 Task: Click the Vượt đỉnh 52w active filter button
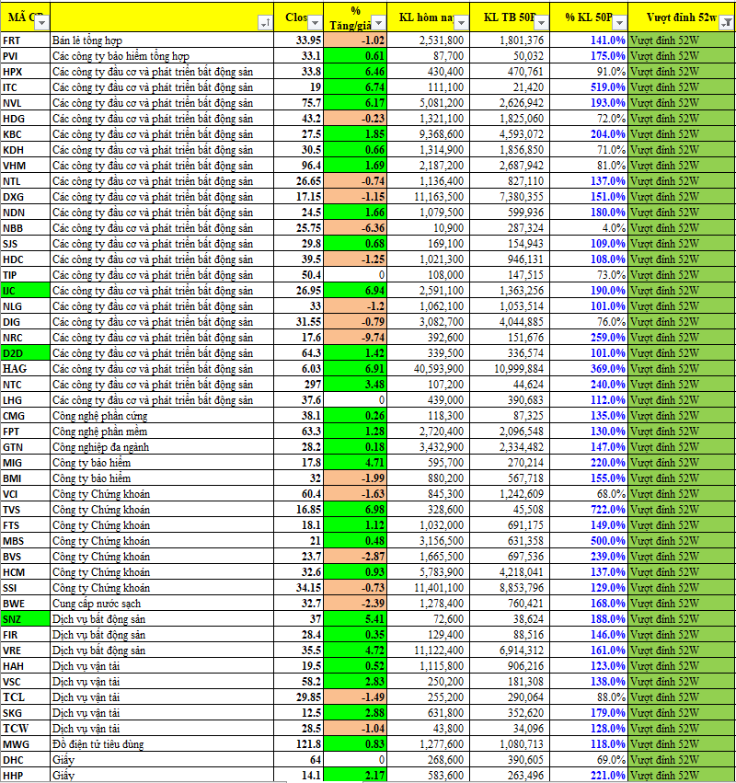pos(726,23)
